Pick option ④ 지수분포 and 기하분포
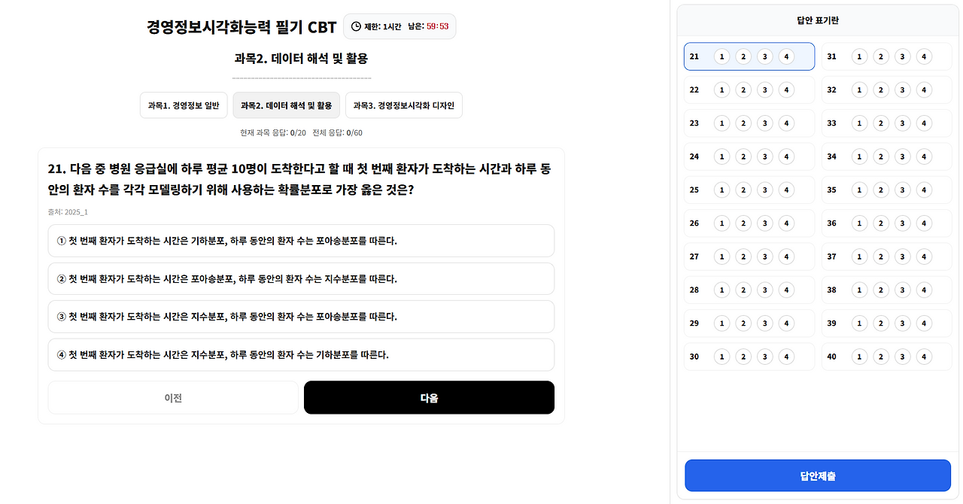This screenshot has height=504, width=963. click(x=301, y=354)
